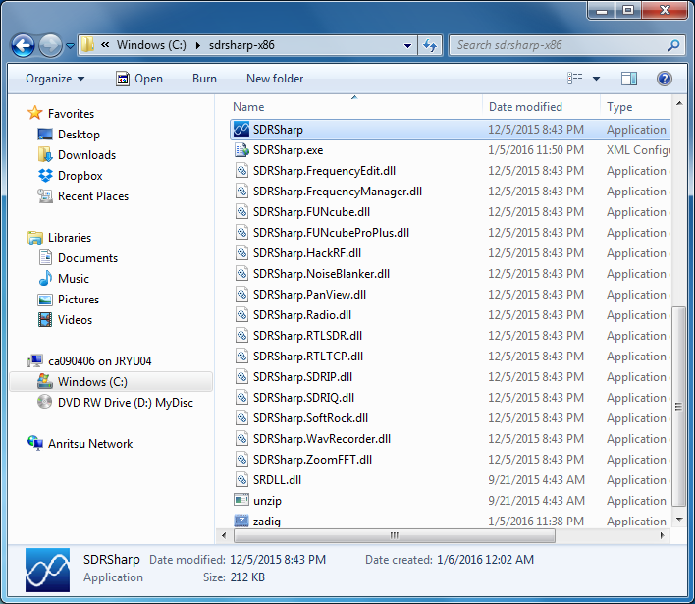This screenshot has height=604, width=695.
Task: Click the Desktop icon in Favorites
Action: [x=45, y=134]
